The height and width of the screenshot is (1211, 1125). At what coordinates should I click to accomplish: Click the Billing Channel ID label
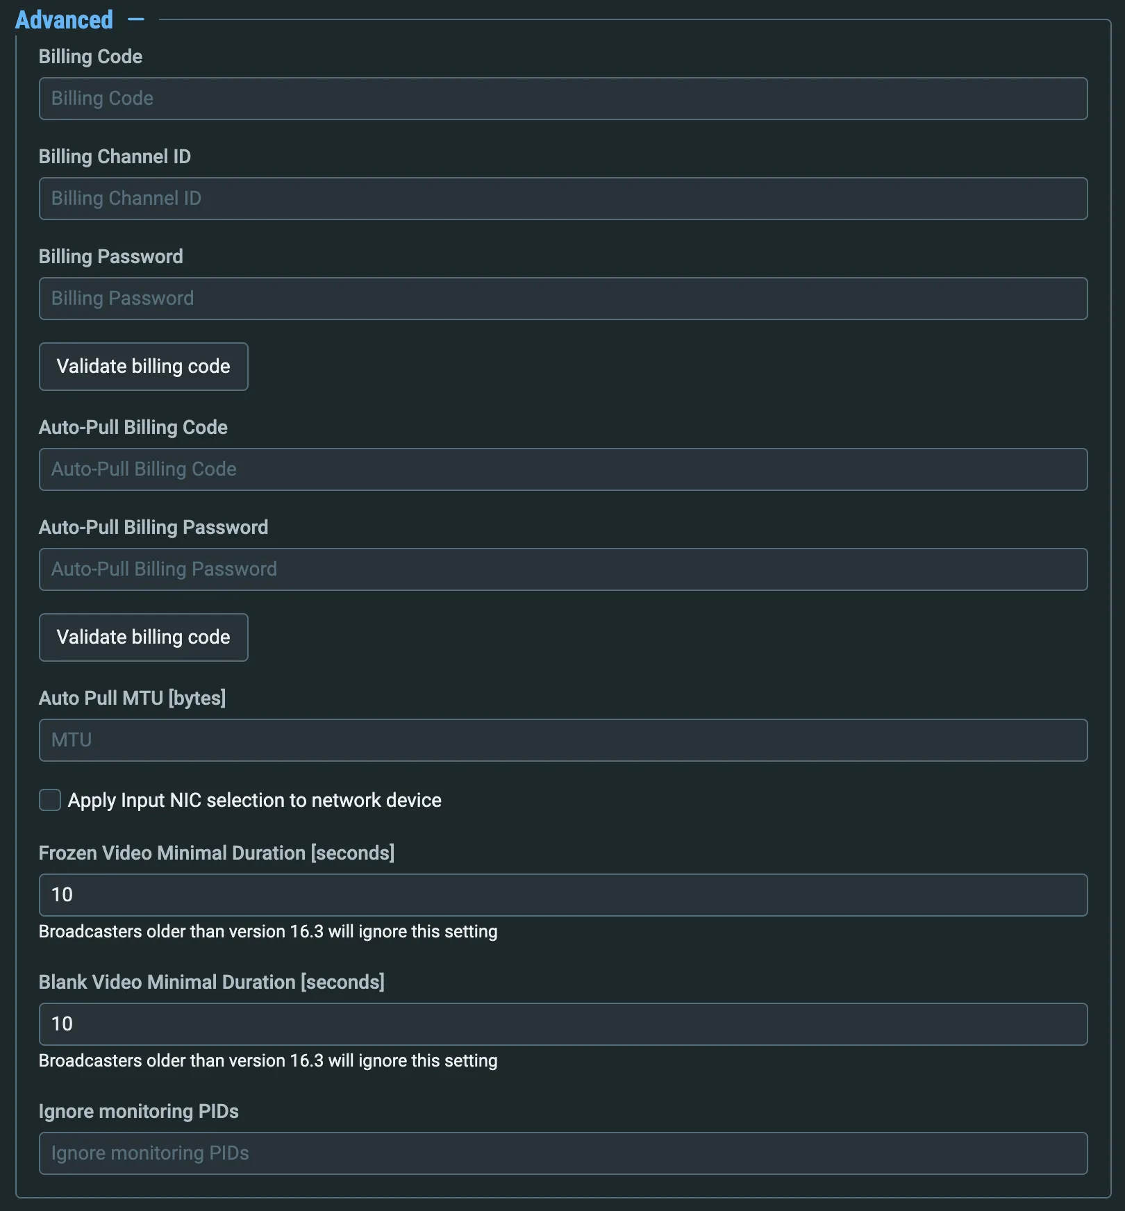[x=115, y=156]
